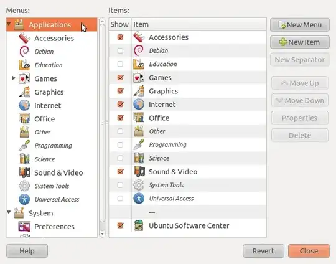Viewport: 336px width, 264px height.
Task: Uncheck the Sound & Video show checkbox
Action: 121,171
